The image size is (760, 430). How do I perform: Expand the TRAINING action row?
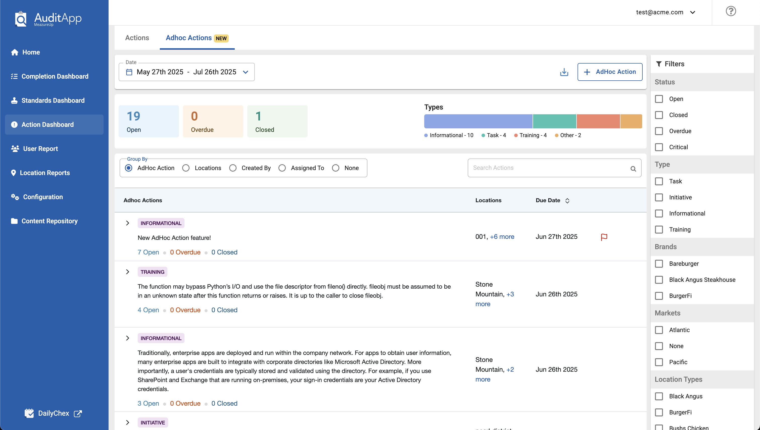tap(128, 272)
